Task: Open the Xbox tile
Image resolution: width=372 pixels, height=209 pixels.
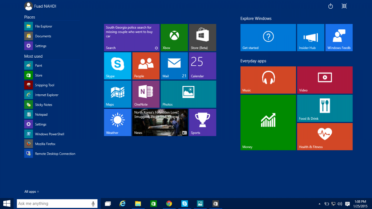Action: pyautogui.click(x=174, y=37)
